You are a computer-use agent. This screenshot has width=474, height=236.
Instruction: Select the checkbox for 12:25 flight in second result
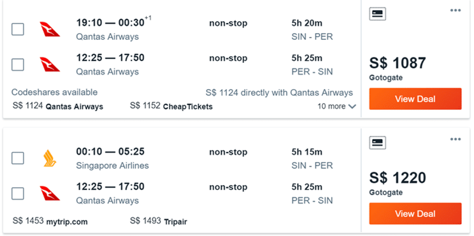coord(18,193)
